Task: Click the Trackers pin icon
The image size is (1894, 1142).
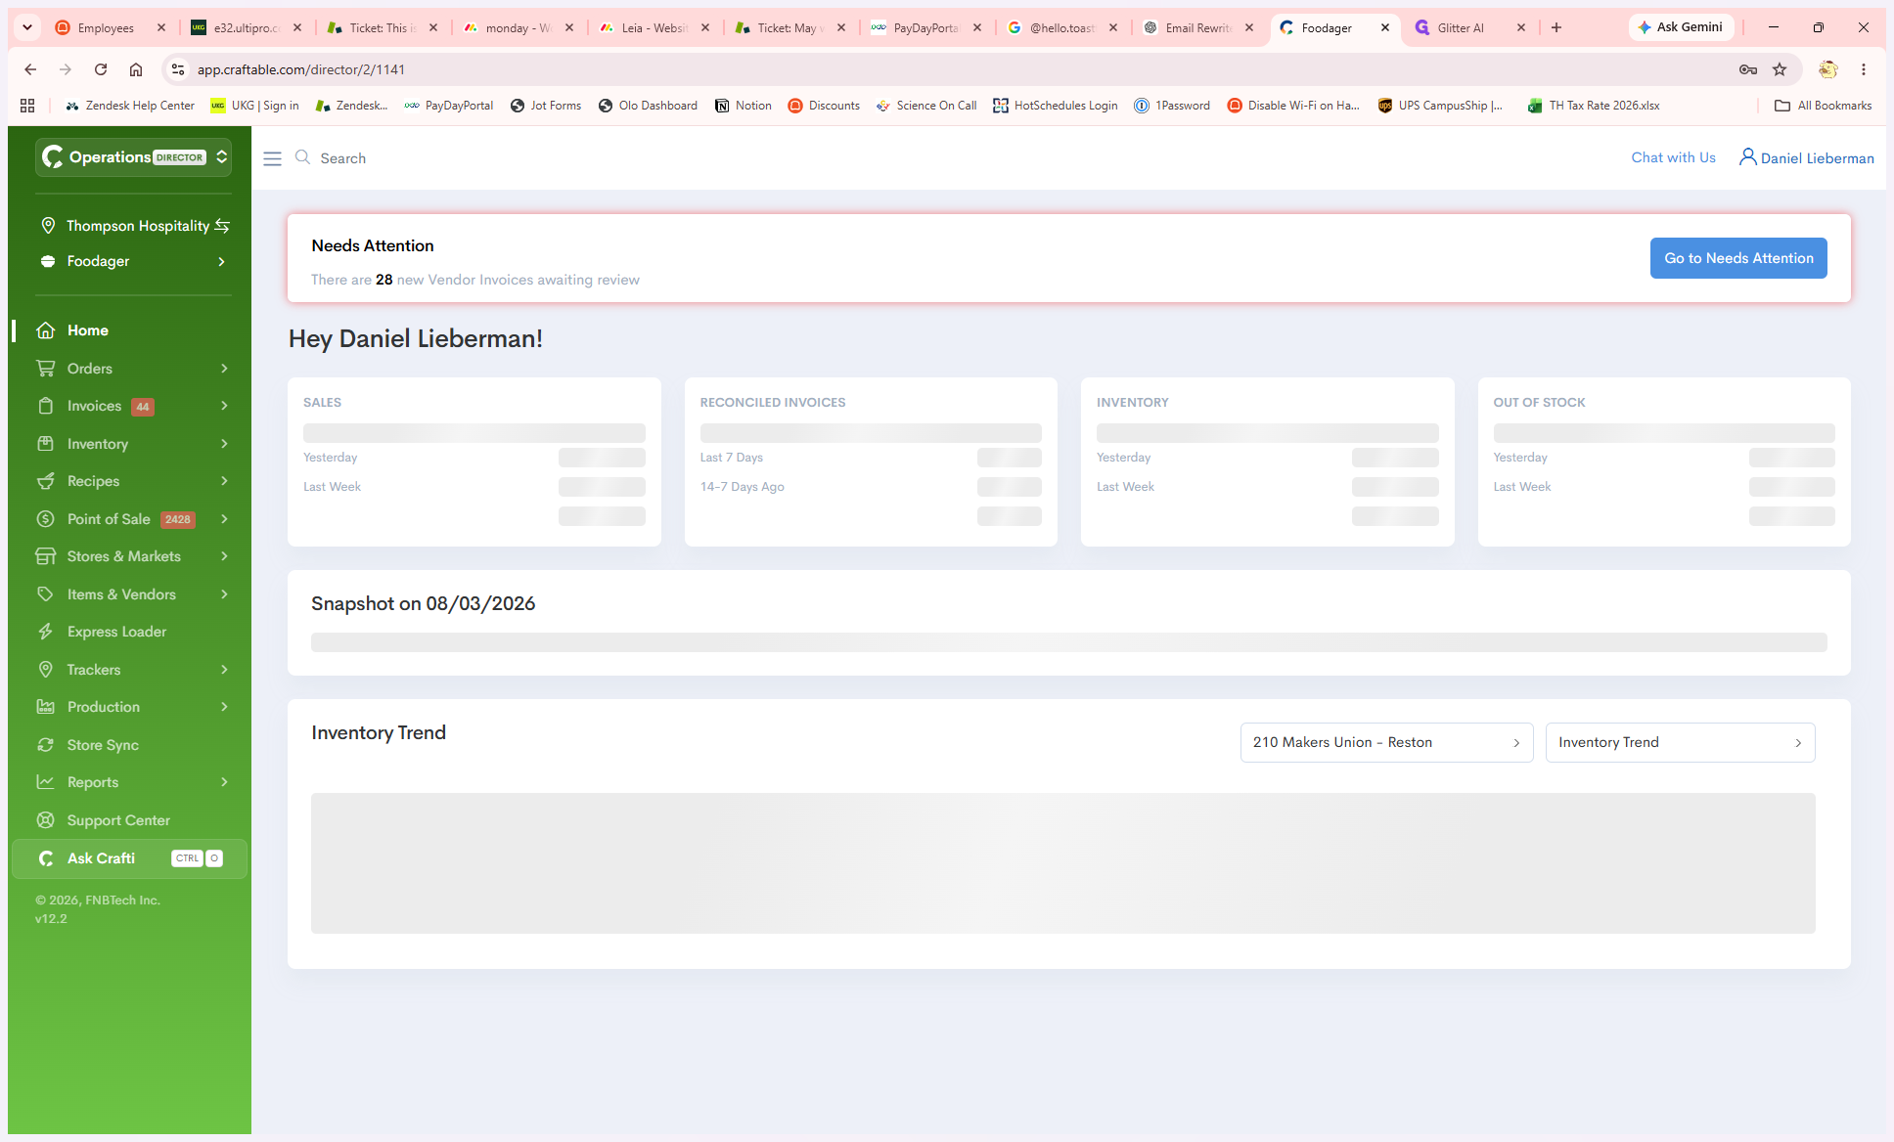Action: pos(45,670)
